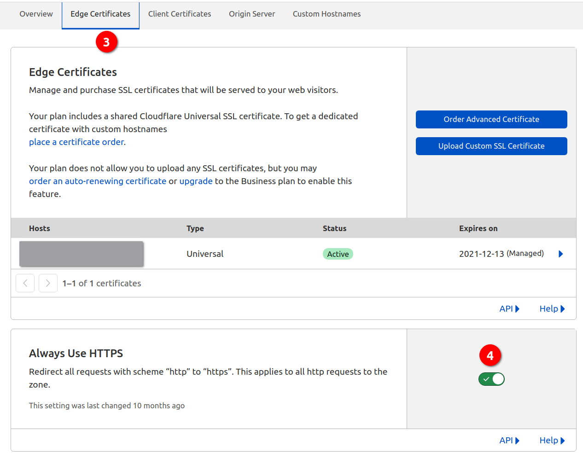Follow the 'place a certificate order' link
The height and width of the screenshot is (464, 583).
(76, 142)
